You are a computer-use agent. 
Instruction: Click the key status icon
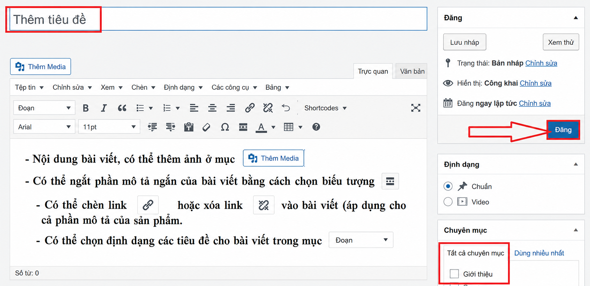coord(448,63)
